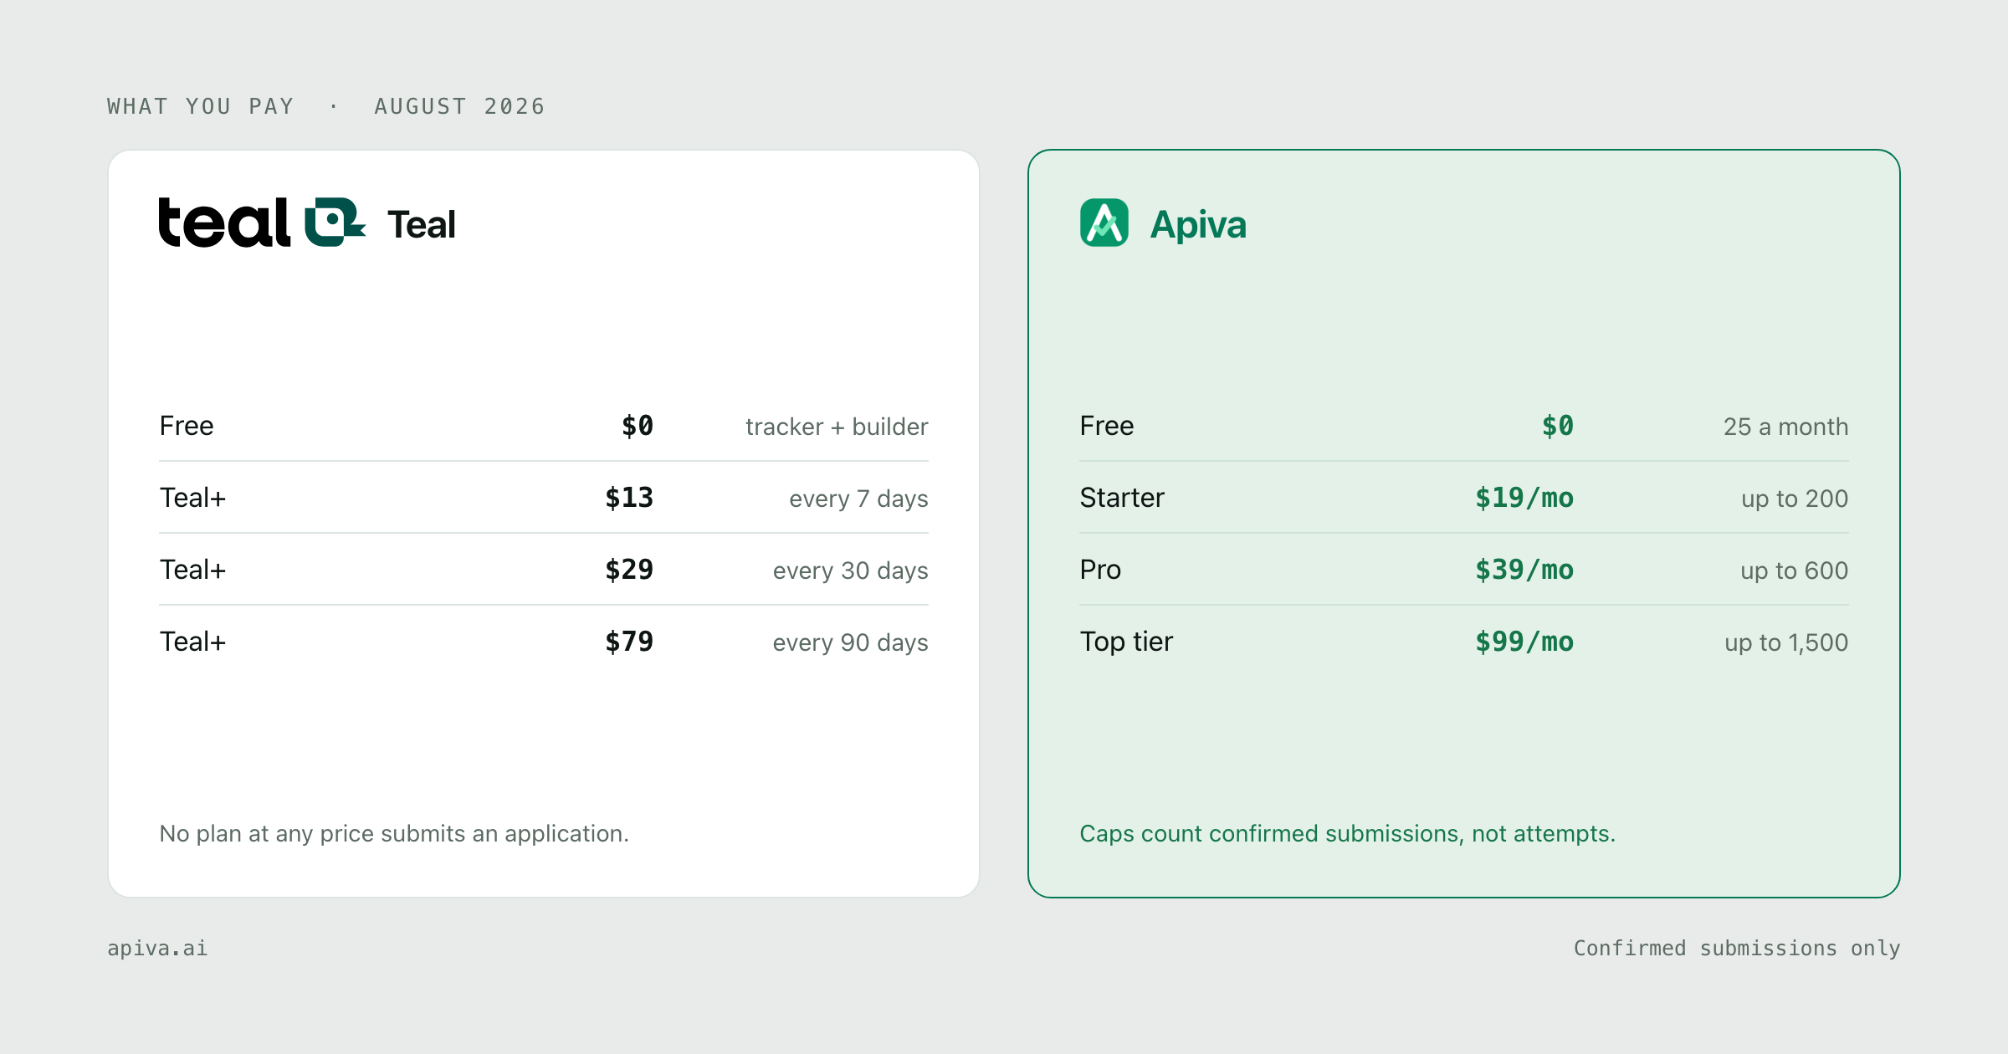Click the $39/mo price
Screen dimensions: 2008x1054
click(x=1524, y=570)
